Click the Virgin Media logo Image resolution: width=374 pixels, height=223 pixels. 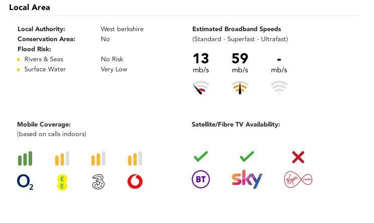coord(298,179)
